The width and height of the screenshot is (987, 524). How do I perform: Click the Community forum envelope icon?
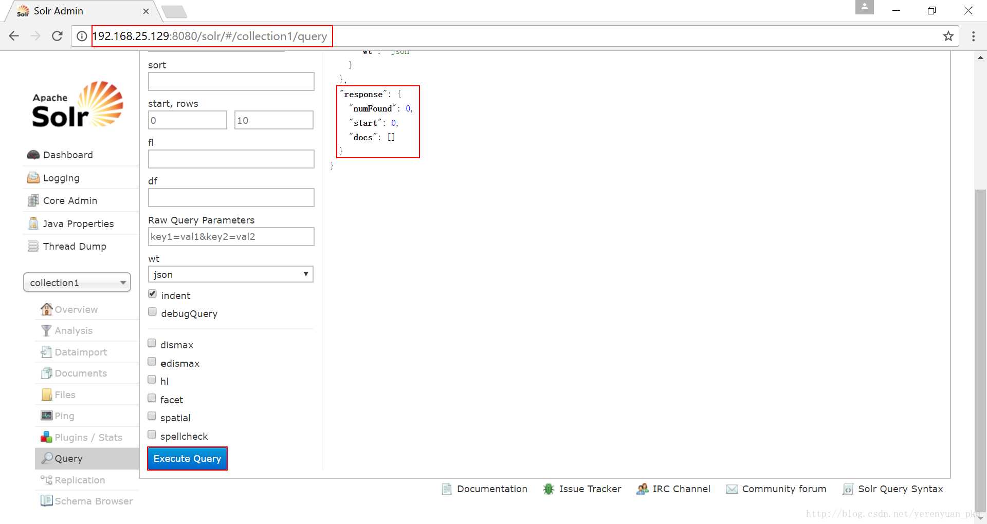(x=732, y=489)
